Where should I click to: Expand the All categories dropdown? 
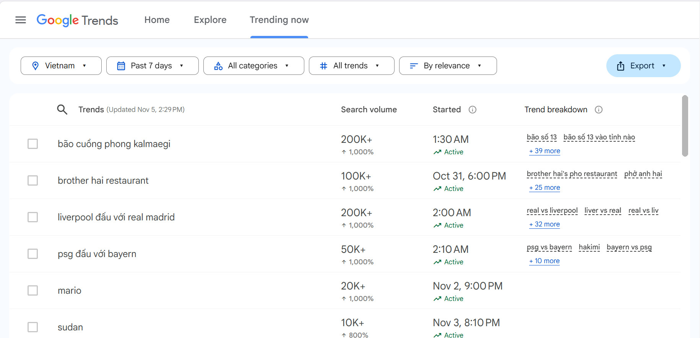tap(253, 66)
